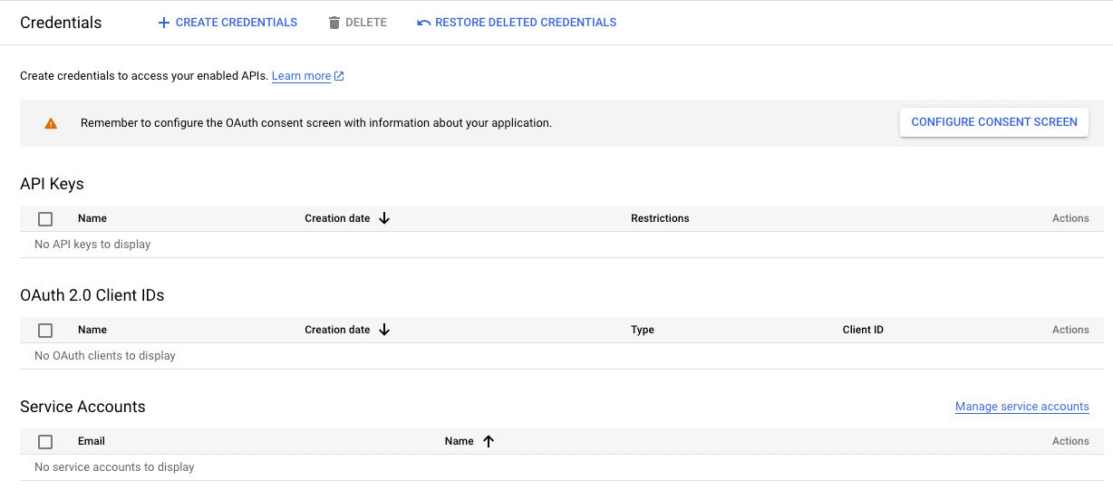Click the orange warning triangle icon
Viewport: 1113px width, 490px height.
tap(51, 123)
